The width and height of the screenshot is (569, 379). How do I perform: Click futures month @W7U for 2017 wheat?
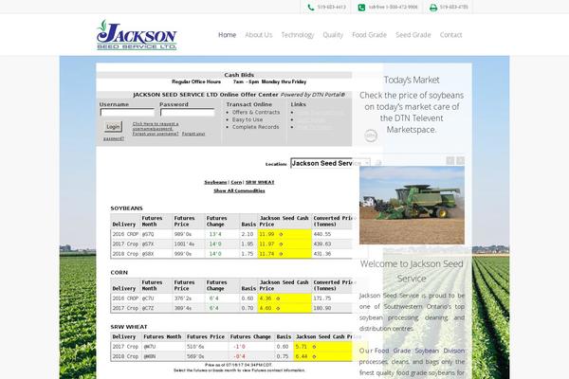point(150,347)
